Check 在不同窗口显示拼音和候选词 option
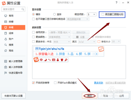The width and height of the screenshot is (131, 100). [x=33, y=19]
